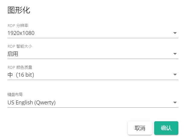The height and width of the screenshot is (139, 185).
Task: Open the 1920x1080 resolution selector
Action: coord(21,33)
